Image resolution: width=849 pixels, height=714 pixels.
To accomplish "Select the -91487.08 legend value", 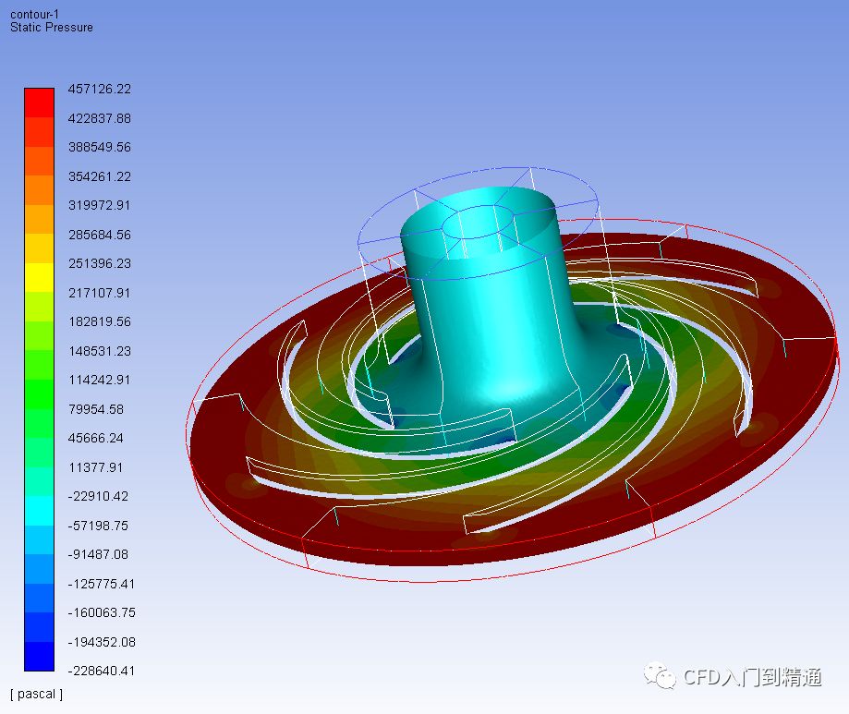I will (x=98, y=554).
